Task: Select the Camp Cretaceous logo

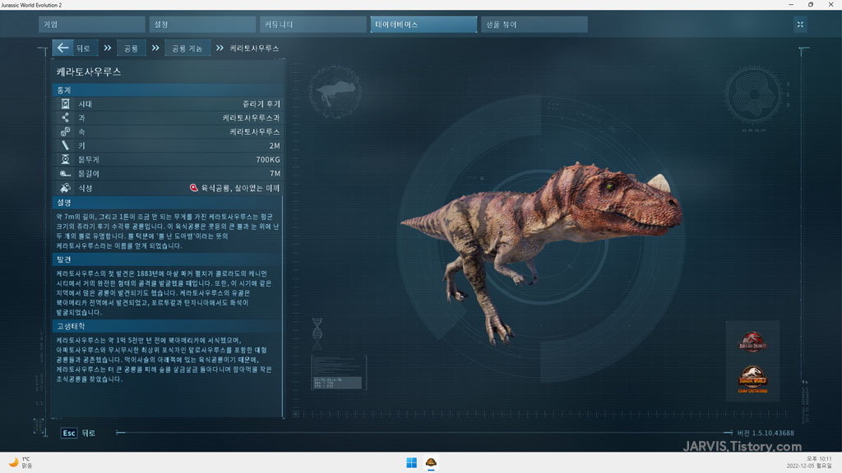Action: point(752,379)
